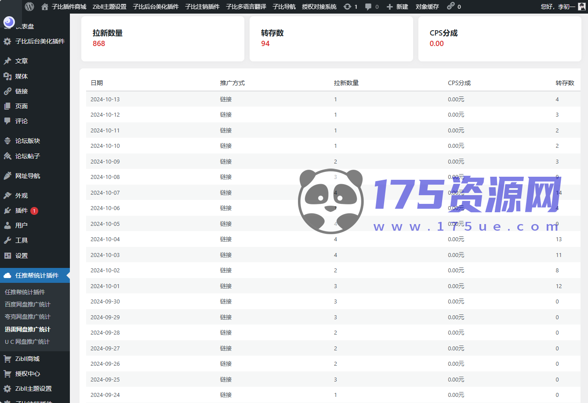Click 您好, 李初一 account greeting
Viewport: 588px width, 403px height.
click(x=558, y=7)
